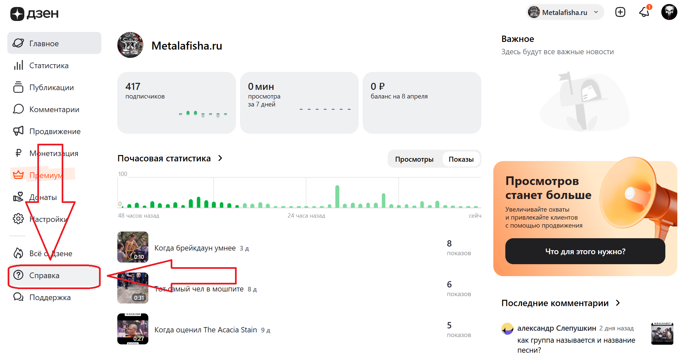Open the 'Когда брейкдаун умнее' video thumbnail
The width and height of the screenshot is (691, 359).
click(x=133, y=247)
